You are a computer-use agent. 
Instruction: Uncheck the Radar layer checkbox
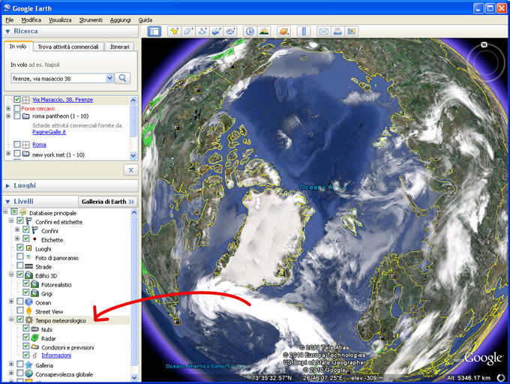pyautogui.click(x=26, y=337)
